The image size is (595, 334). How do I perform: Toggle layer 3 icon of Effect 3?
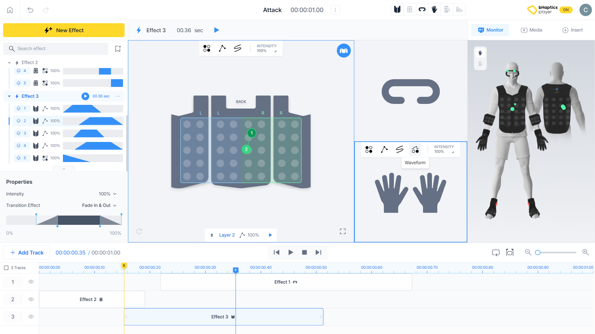pyautogui.click(x=19, y=133)
